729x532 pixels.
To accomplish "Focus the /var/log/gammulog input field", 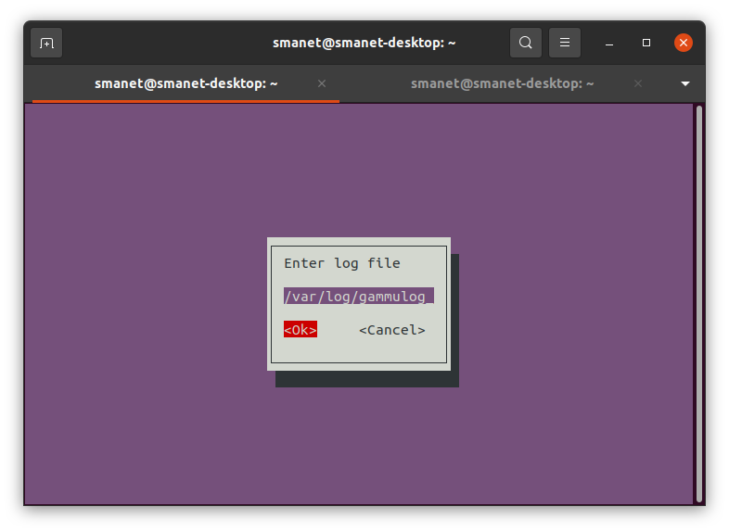I will point(358,296).
